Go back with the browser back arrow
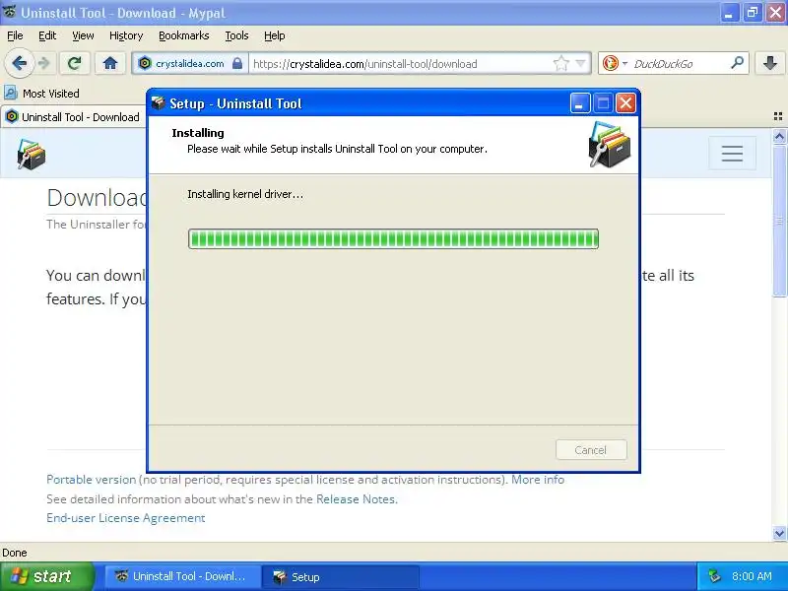The width and height of the screenshot is (788, 591). [x=20, y=63]
